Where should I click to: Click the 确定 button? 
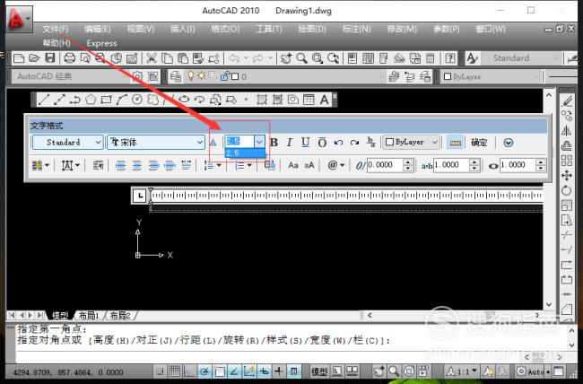coord(479,143)
